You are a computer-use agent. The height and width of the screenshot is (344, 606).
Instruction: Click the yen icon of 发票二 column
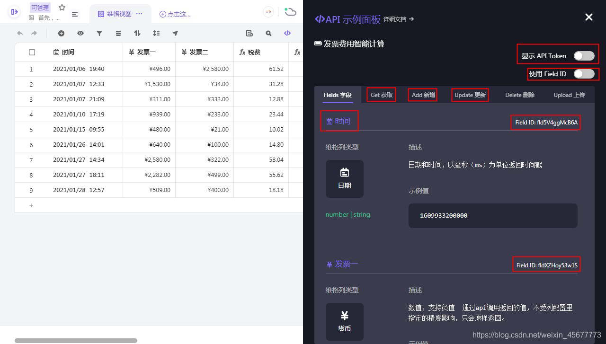point(184,52)
